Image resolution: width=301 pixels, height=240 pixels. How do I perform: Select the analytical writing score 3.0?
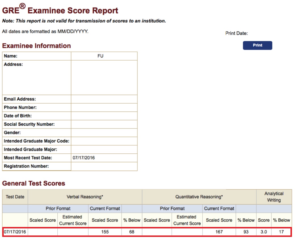264,232
